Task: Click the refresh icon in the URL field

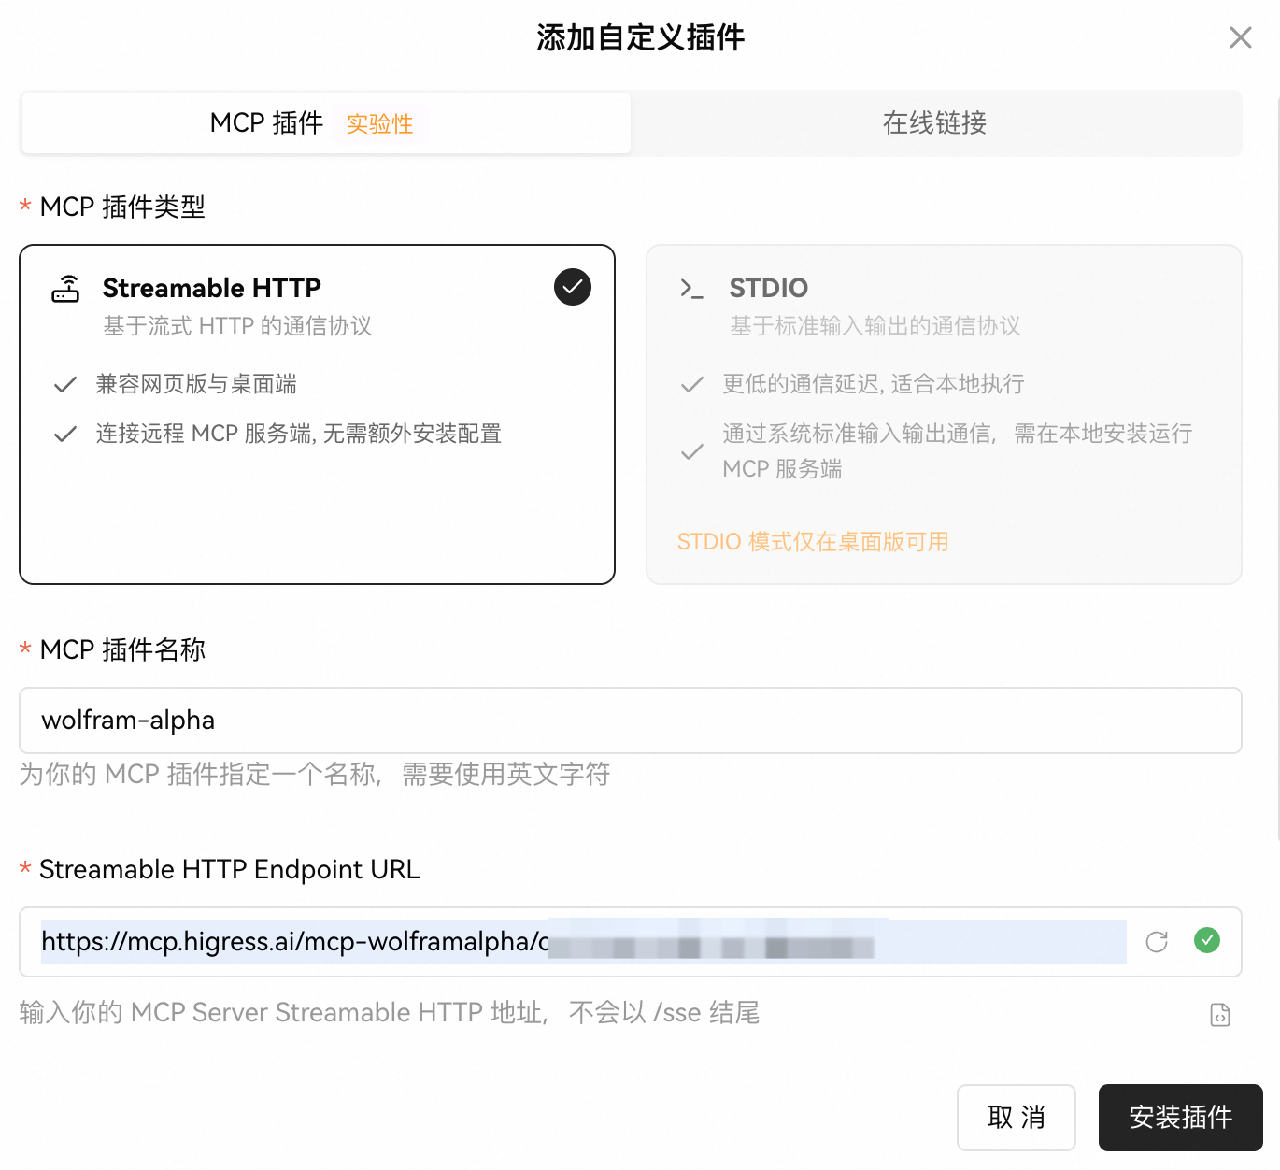Action: [x=1157, y=942]
